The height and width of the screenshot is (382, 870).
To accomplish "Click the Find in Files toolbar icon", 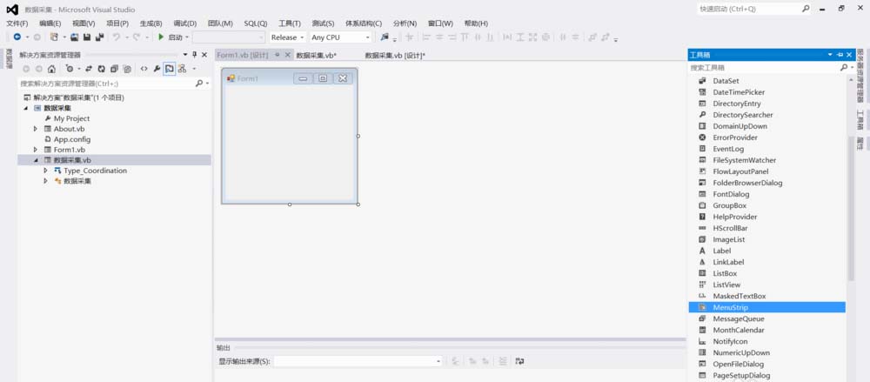I will (x=385, y=37).
